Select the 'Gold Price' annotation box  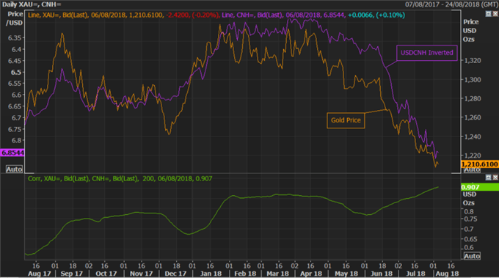point(346,120)
